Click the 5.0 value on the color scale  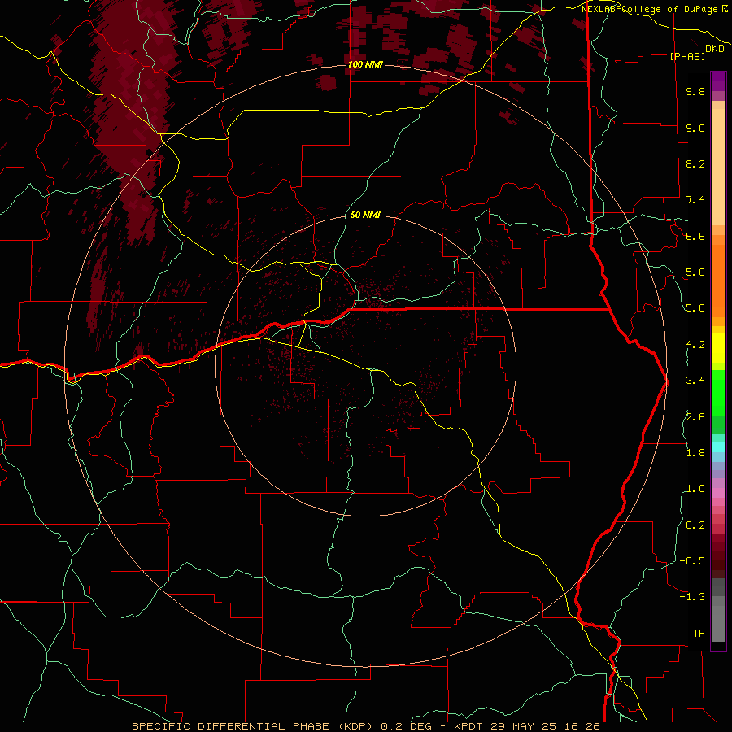pos(695,308)
